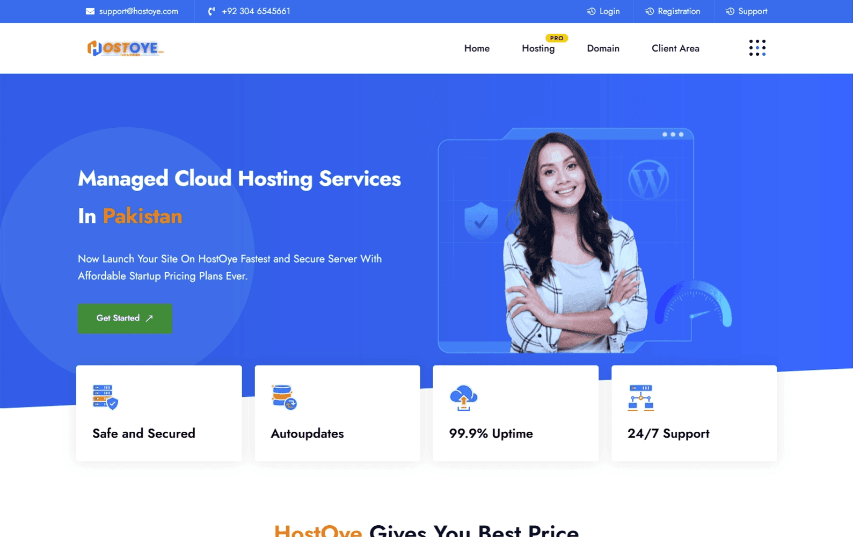The image size is (853, 537).
Task: Click the WordPress logo in the hero image
Action: 648,179
